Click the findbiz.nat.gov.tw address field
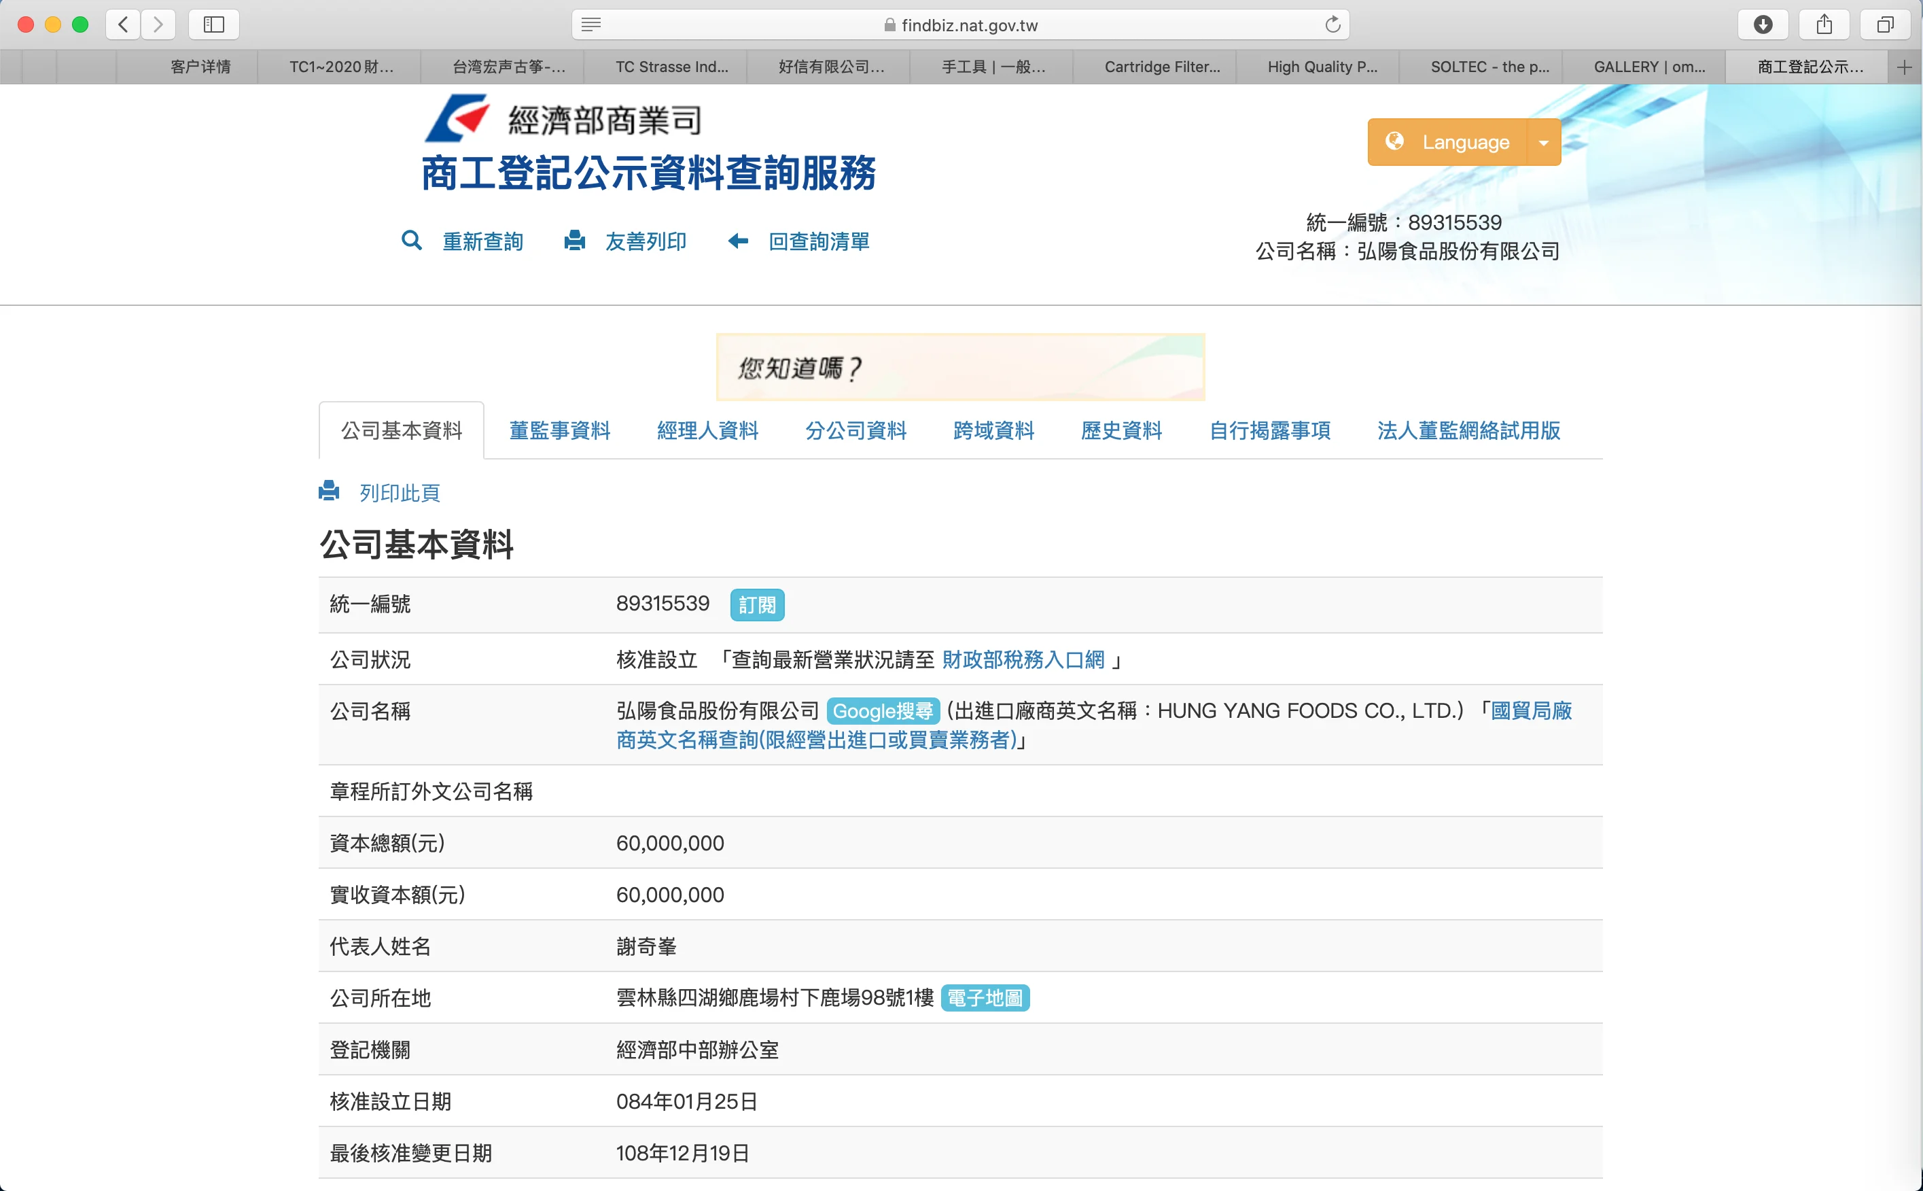1923x1191 pixels. [968, 25]
